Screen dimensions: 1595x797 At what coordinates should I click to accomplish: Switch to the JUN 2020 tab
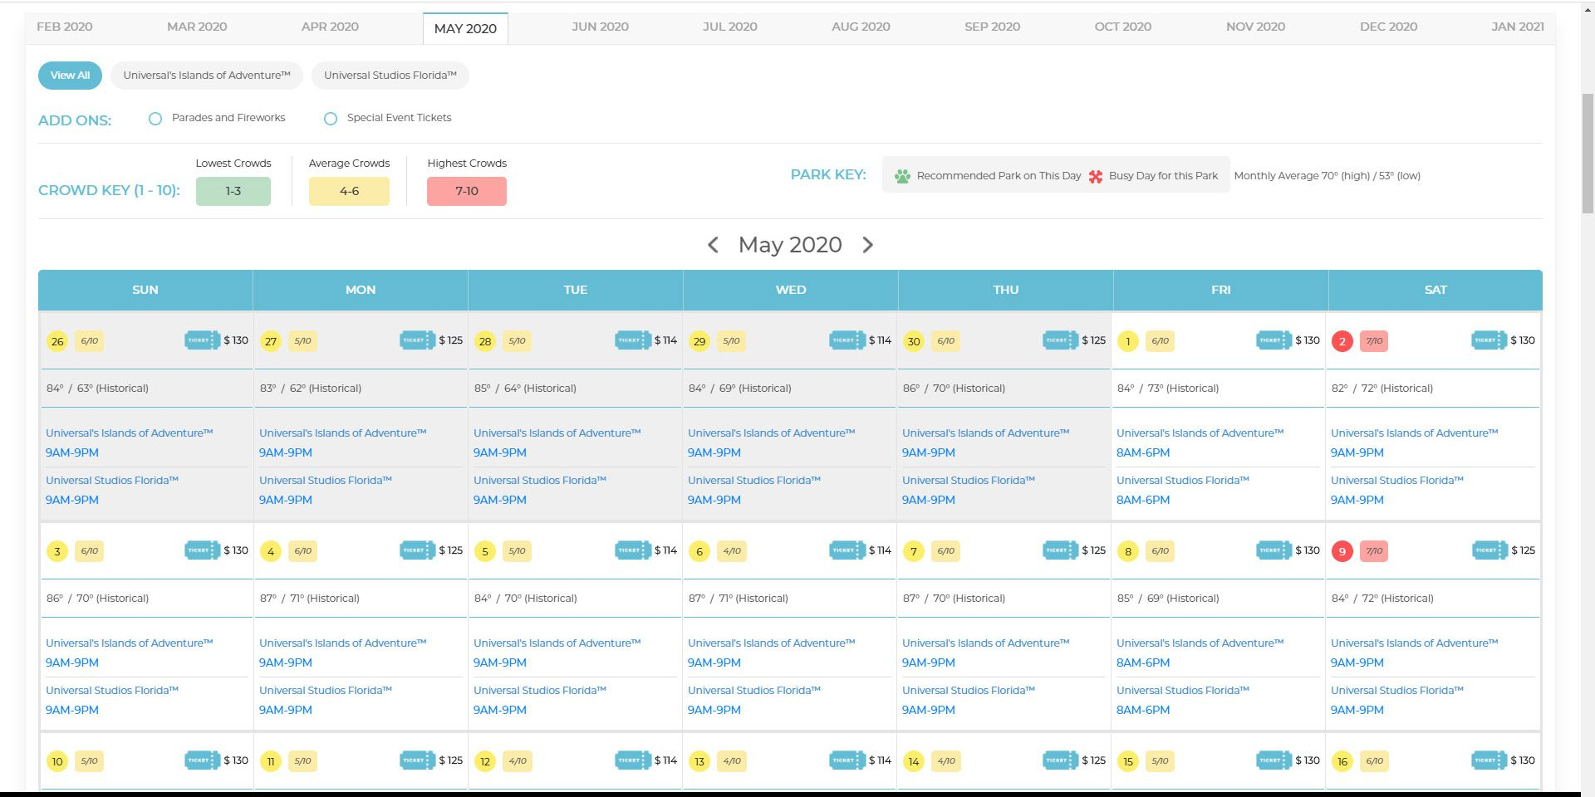click(x=600, y=27)
